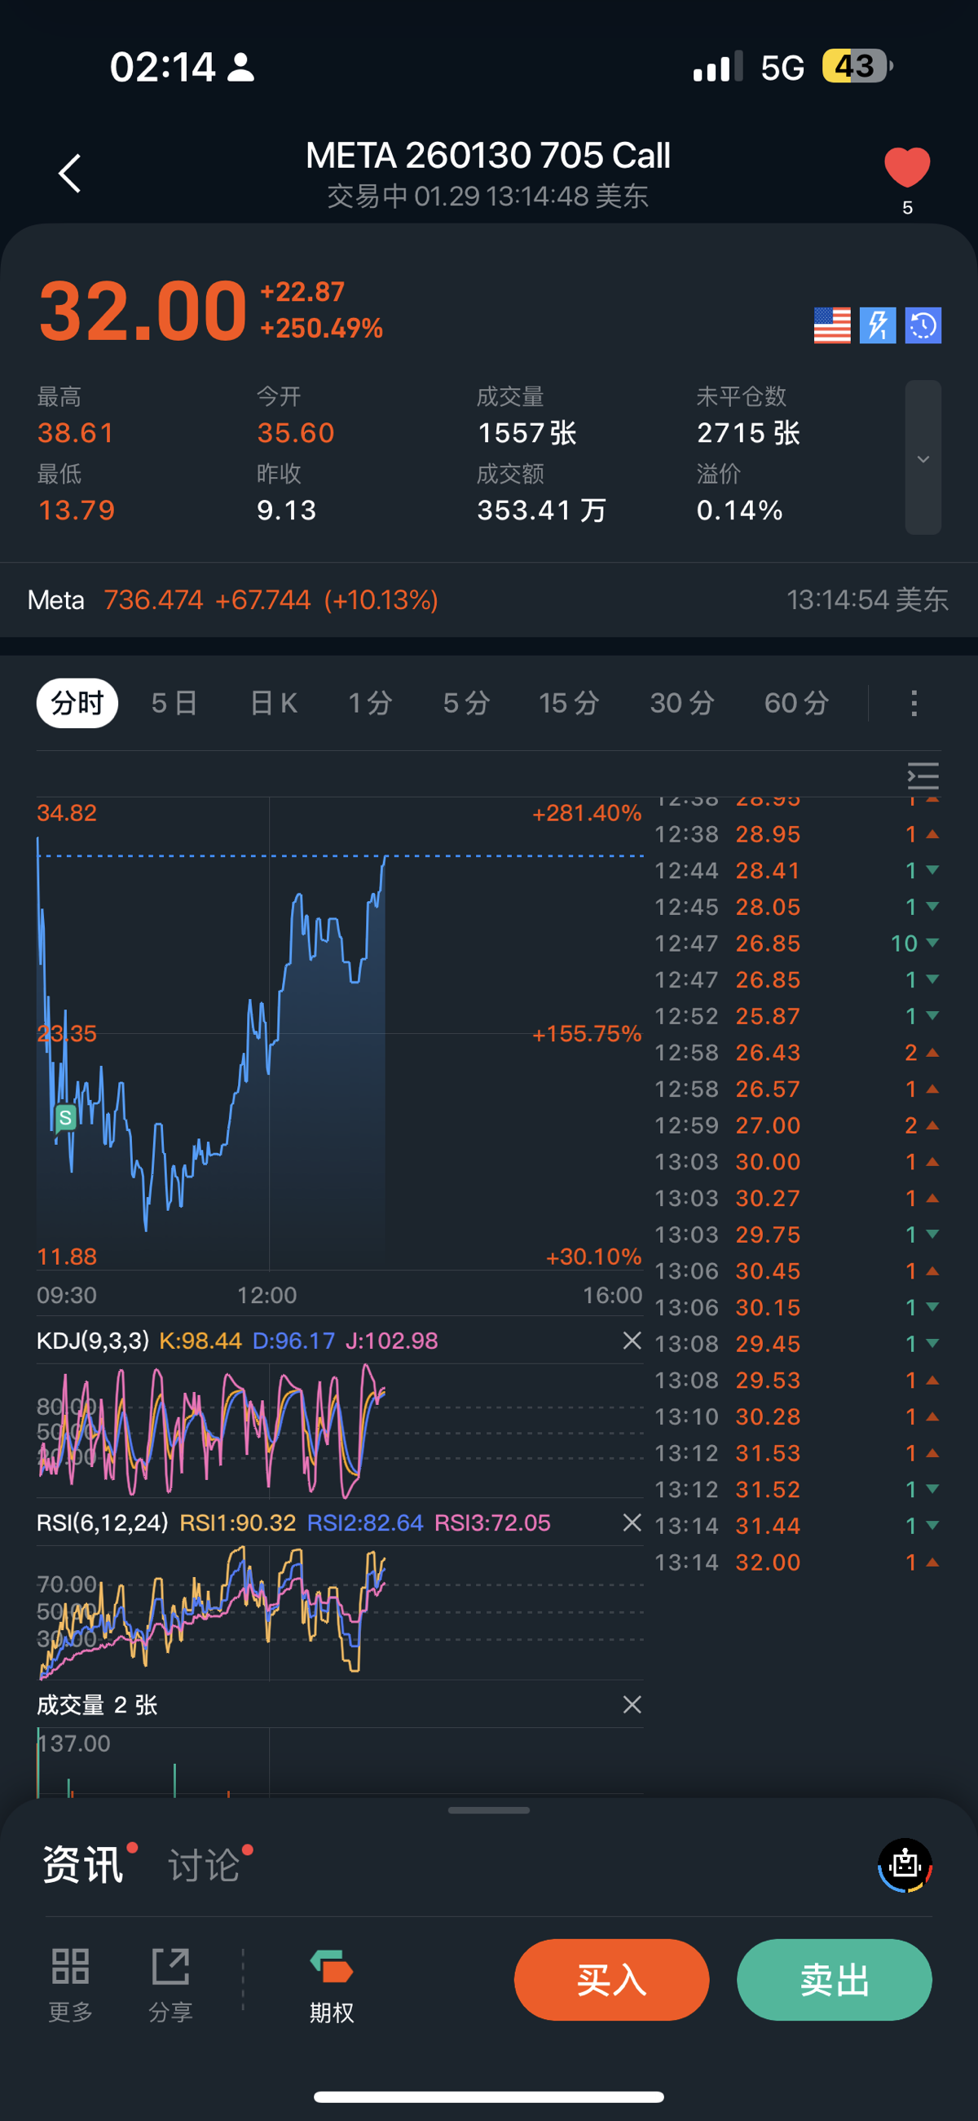Select the 15分 chart interval
The image size is (978, 2121).
coord(568,703)
